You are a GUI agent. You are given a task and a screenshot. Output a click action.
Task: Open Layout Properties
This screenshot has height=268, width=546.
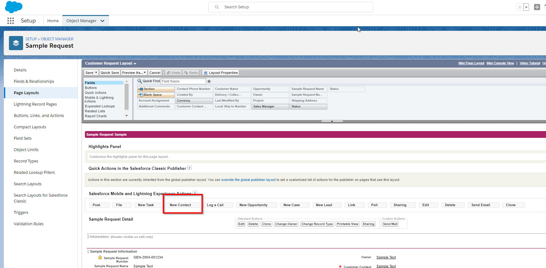click(221, 73)
